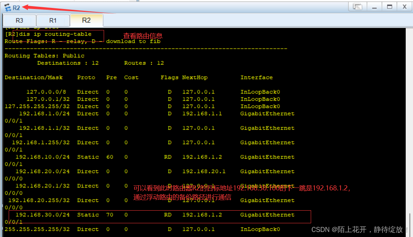Click the 'Route Flags' legend line
The height and width of the screenshot is (237, 413).
(x=82, y=41)
